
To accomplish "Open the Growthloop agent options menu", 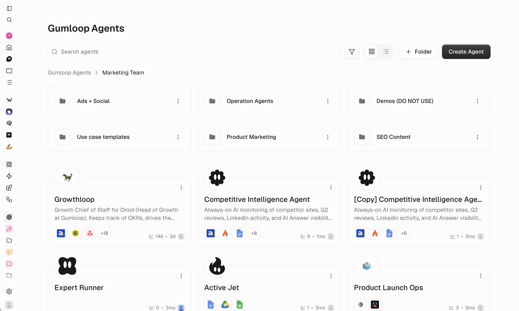I will point(181,187).
